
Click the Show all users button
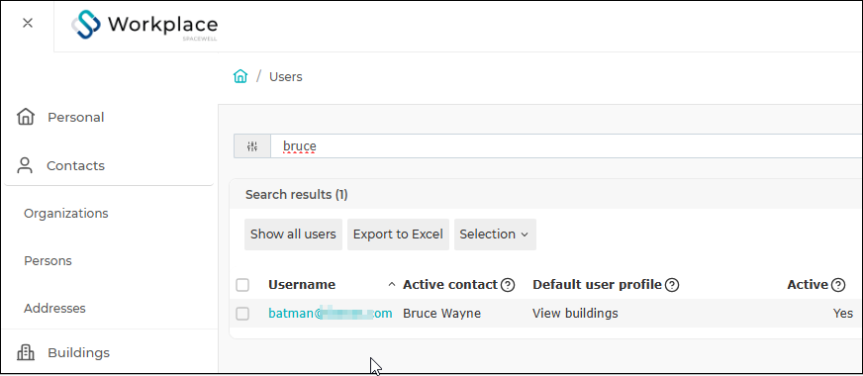click(293, 235)
